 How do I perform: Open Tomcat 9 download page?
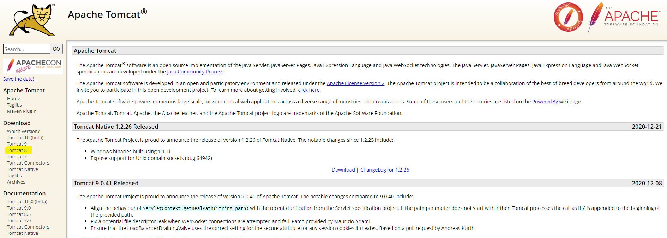point(17,144)
